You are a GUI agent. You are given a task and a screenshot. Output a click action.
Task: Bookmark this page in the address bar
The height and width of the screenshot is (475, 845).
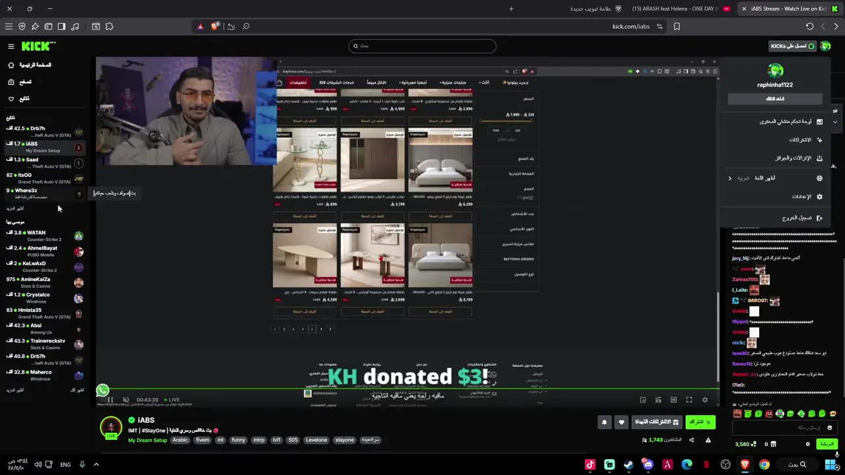point(677,26)
